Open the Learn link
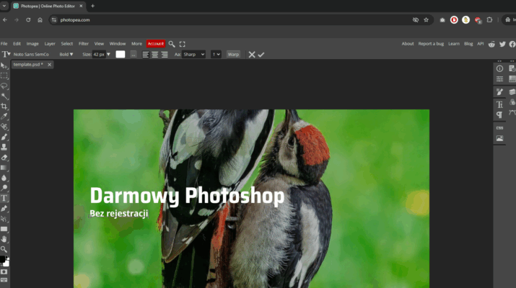 click(454, 44)
